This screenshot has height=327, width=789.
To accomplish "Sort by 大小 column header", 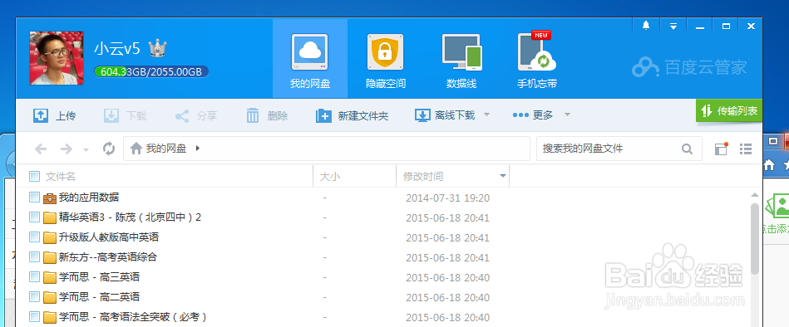I will 330,176.
